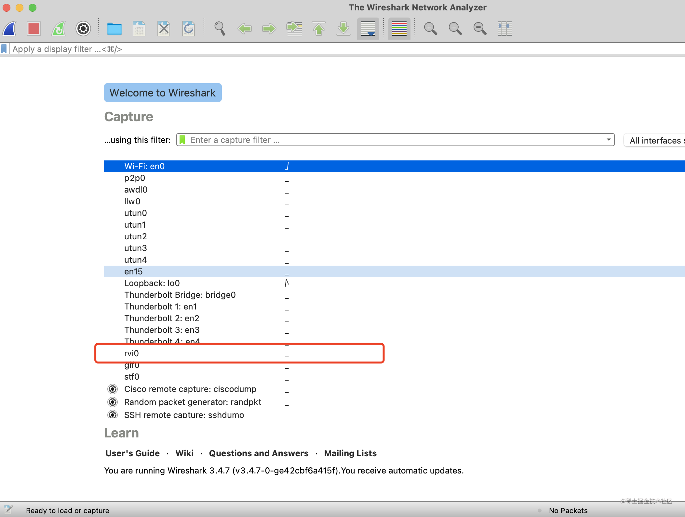The width and height of the screenshot is (685, 517).
Task: Select Thunderbolt Bridge: bridge0 interface
Action: pyautogui.click(x=395, y=295)
